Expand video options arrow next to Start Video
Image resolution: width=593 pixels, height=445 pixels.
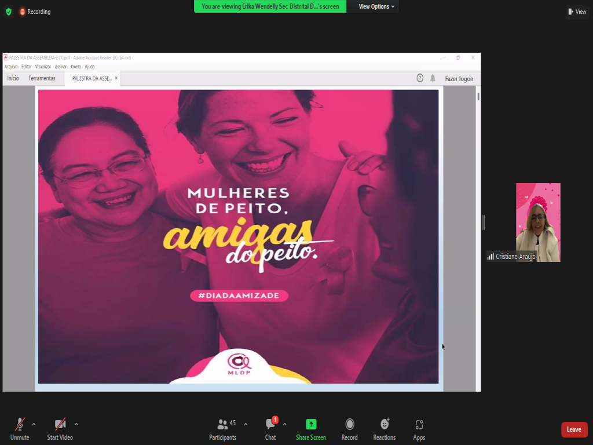76,424
